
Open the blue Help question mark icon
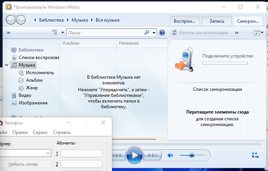click(162, 33)
